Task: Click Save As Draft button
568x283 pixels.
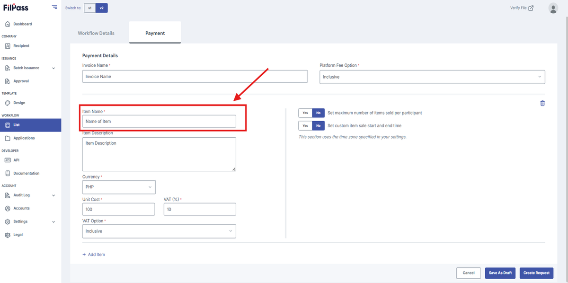Action: 500,273
